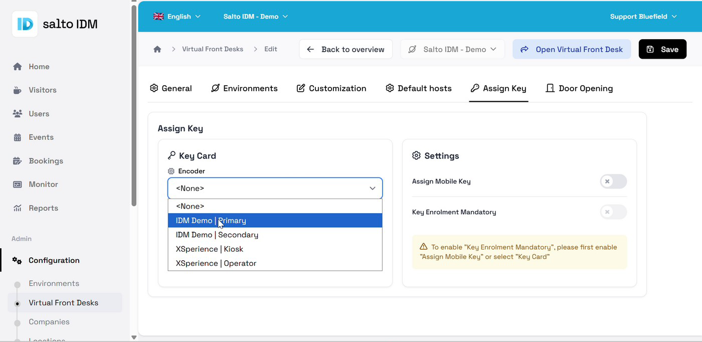Select IDM Demo | Secondary encoder option
This screenshot has height=342, width=702.
pos(275,235)
